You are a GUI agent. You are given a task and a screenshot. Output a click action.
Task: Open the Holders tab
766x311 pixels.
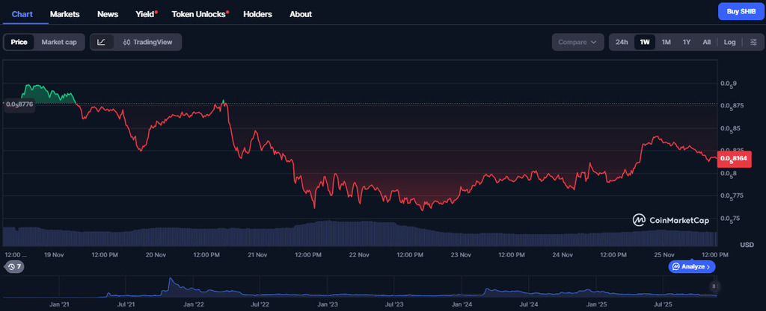pyautogui.click(x=258, y=14)
